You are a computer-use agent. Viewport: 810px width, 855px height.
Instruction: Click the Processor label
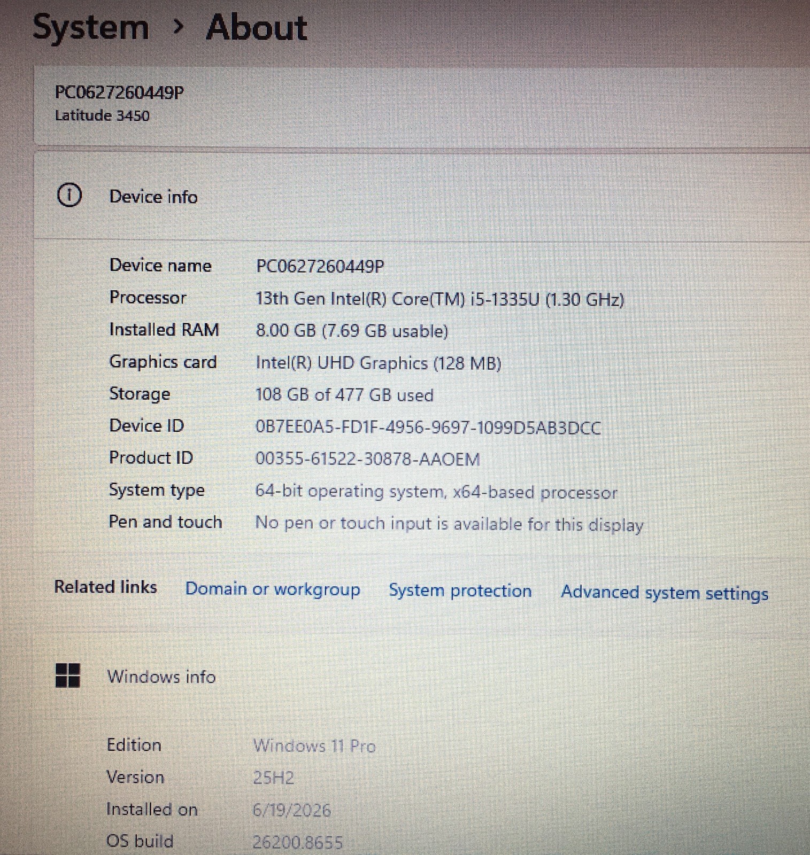pos(148,297)
